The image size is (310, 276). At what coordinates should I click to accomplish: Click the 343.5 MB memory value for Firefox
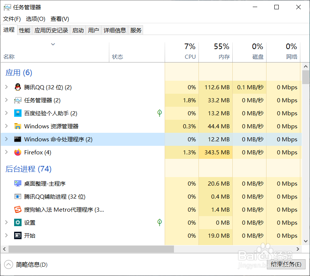point(217,152)
